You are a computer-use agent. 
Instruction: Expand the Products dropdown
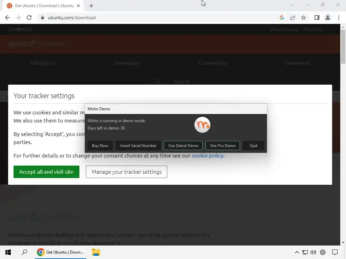(316, 29)
